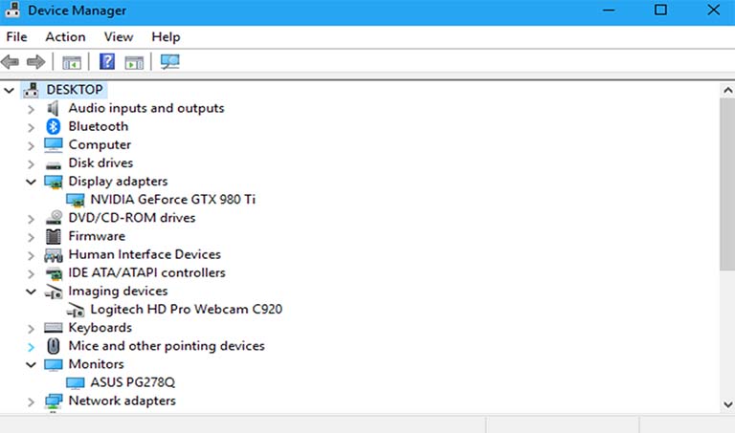The height and width of the screenshot is (433, 735).
Task: Click the NVIDIA GeForce adapter icon
Action: pyautogui.click(x=76, y=200)
